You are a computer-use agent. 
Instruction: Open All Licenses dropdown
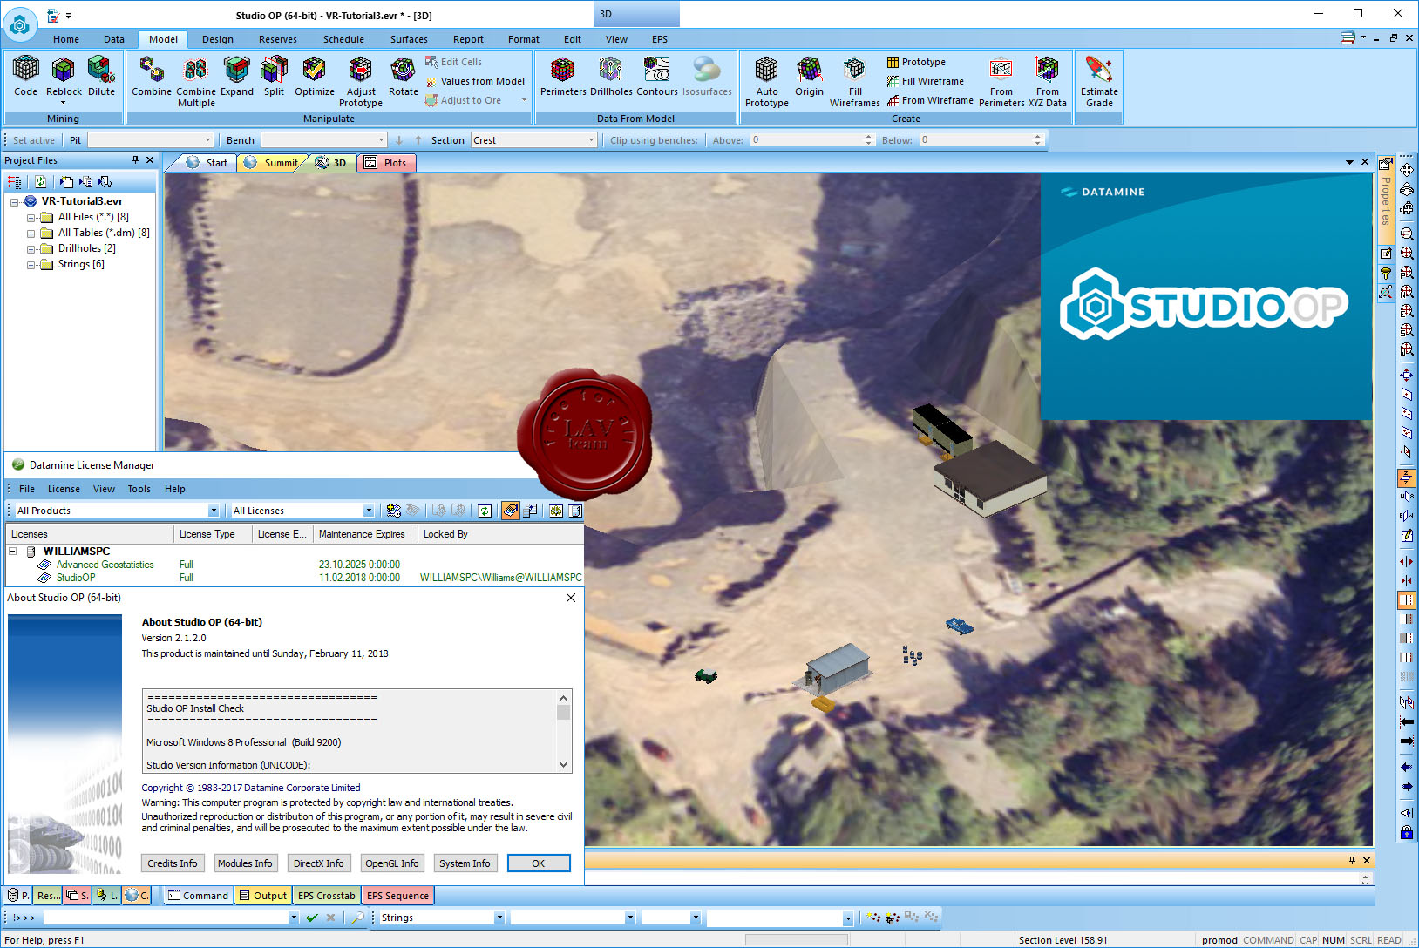click(x=368, y=511)
